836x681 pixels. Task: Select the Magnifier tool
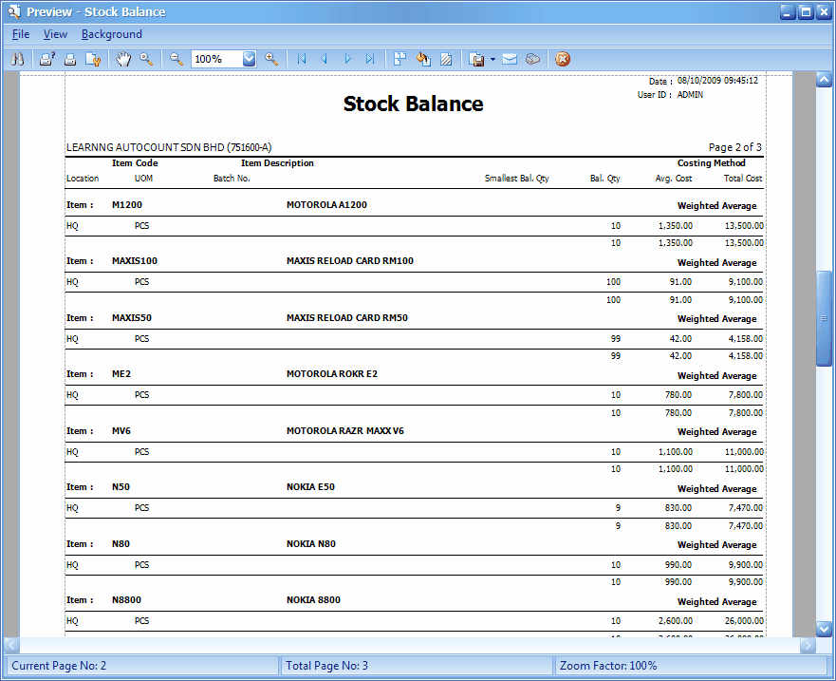point(146,59)
